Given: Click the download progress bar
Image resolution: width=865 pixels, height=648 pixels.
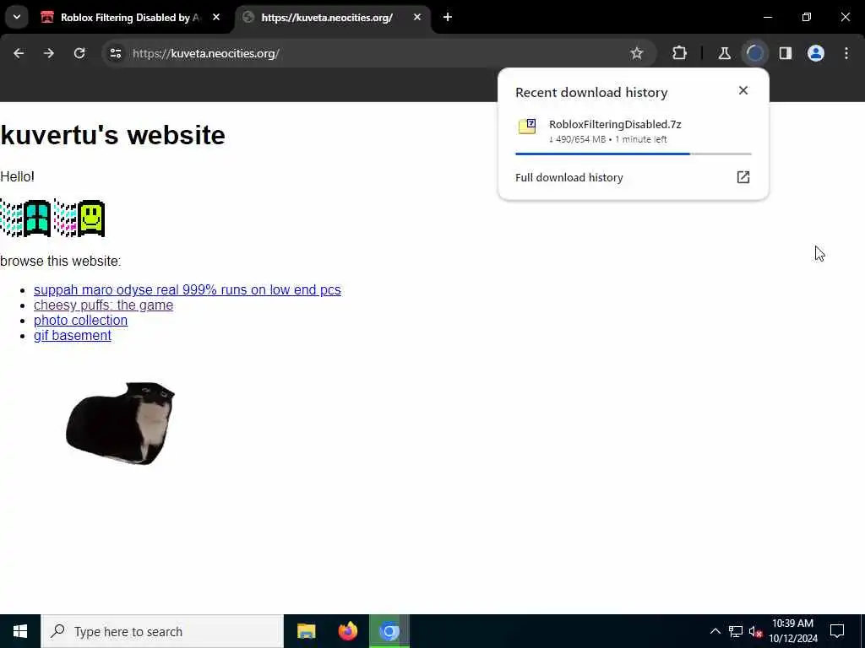Looking at the screenshot, I should click(x=634, y=154).
